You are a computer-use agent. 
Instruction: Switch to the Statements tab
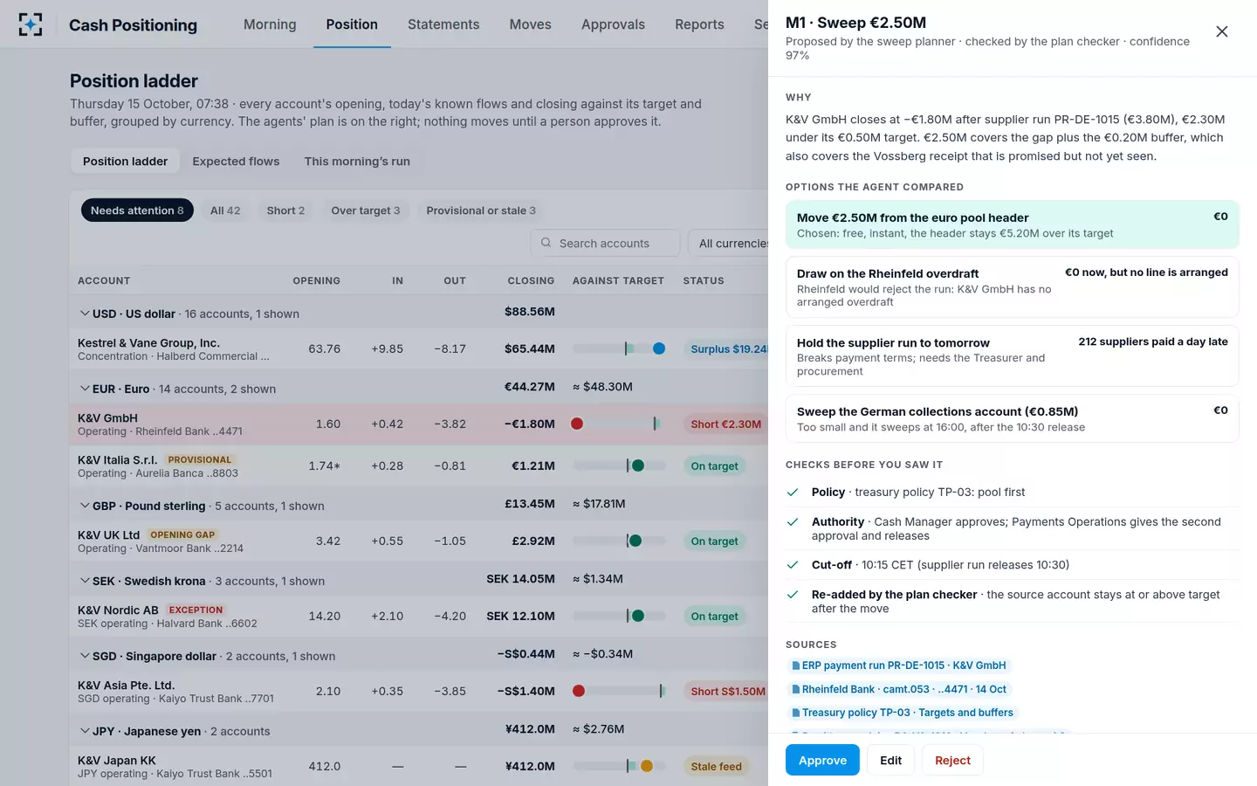tap(443, 24)
